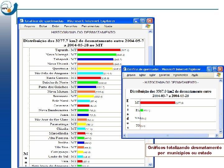Click the Gaúcha do Norte / MT label
This screenshot has height=168, width=224.
click(x=59, y=82)
